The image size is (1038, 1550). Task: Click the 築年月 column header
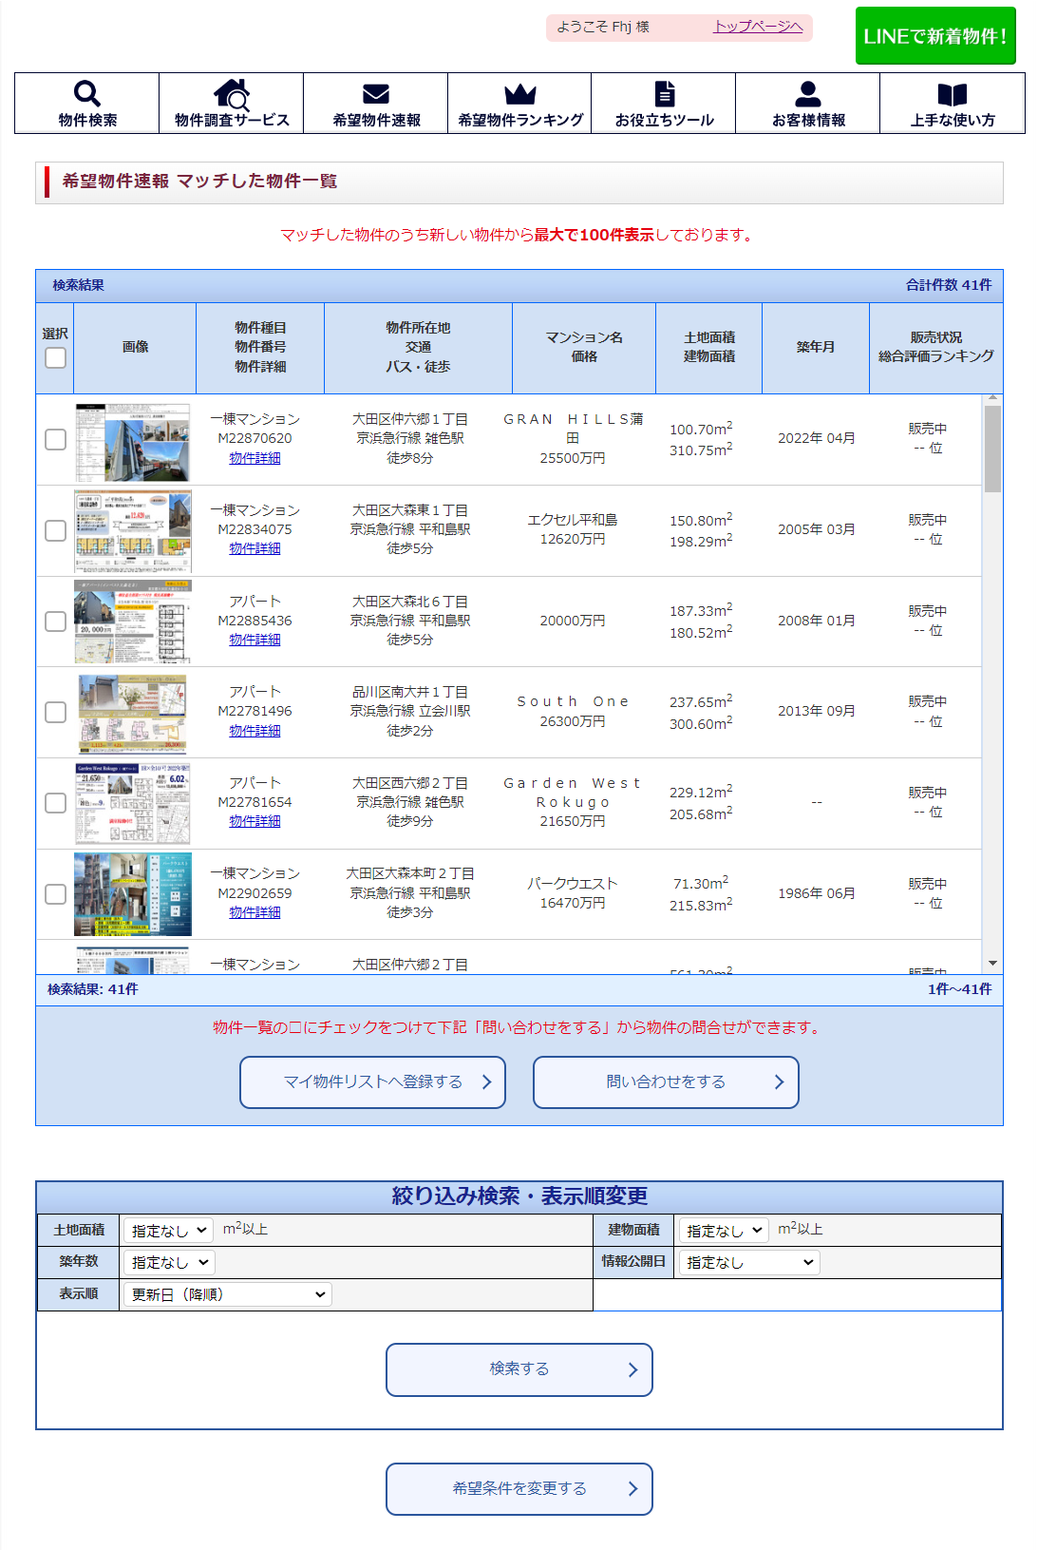coord(816,348)
